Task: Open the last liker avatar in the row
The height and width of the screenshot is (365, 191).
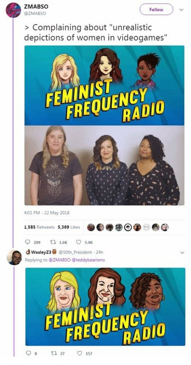Action: click(165, 227)
